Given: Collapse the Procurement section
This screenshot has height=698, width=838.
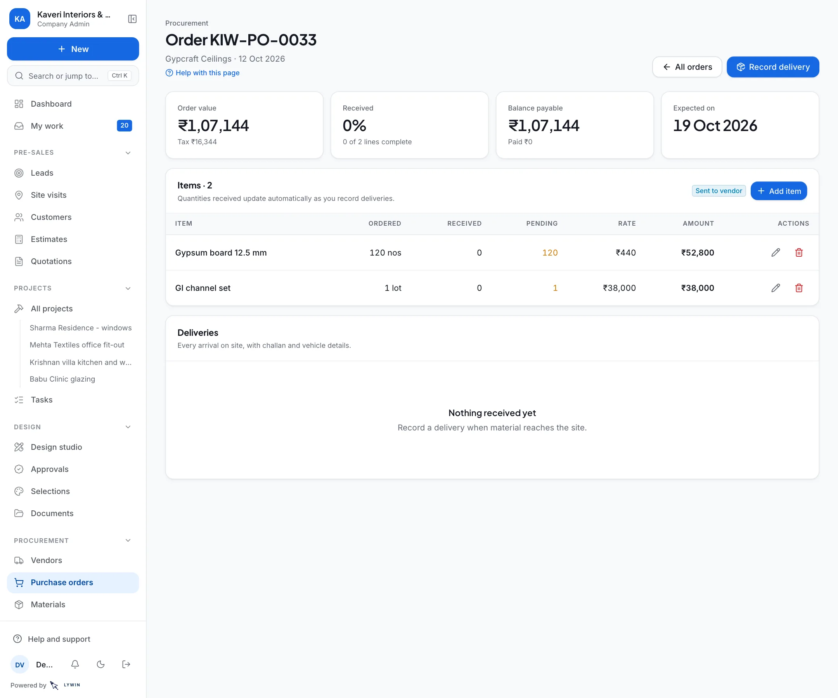Looking at the screenshot, I should tap(128, 541).
